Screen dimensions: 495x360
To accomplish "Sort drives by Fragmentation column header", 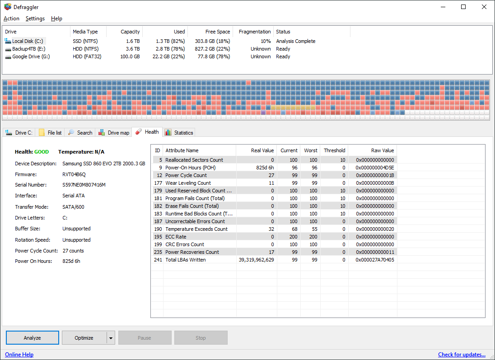I will [x=253, y=32].
